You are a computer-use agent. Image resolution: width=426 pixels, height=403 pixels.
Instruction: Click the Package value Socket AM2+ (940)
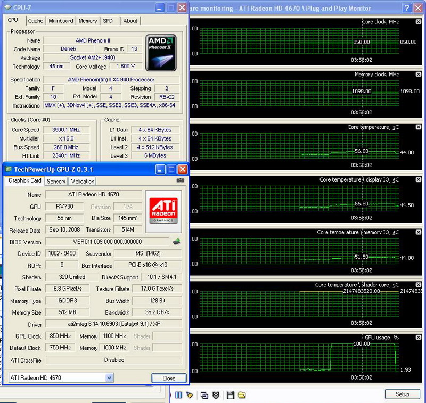tap(93, 57)
